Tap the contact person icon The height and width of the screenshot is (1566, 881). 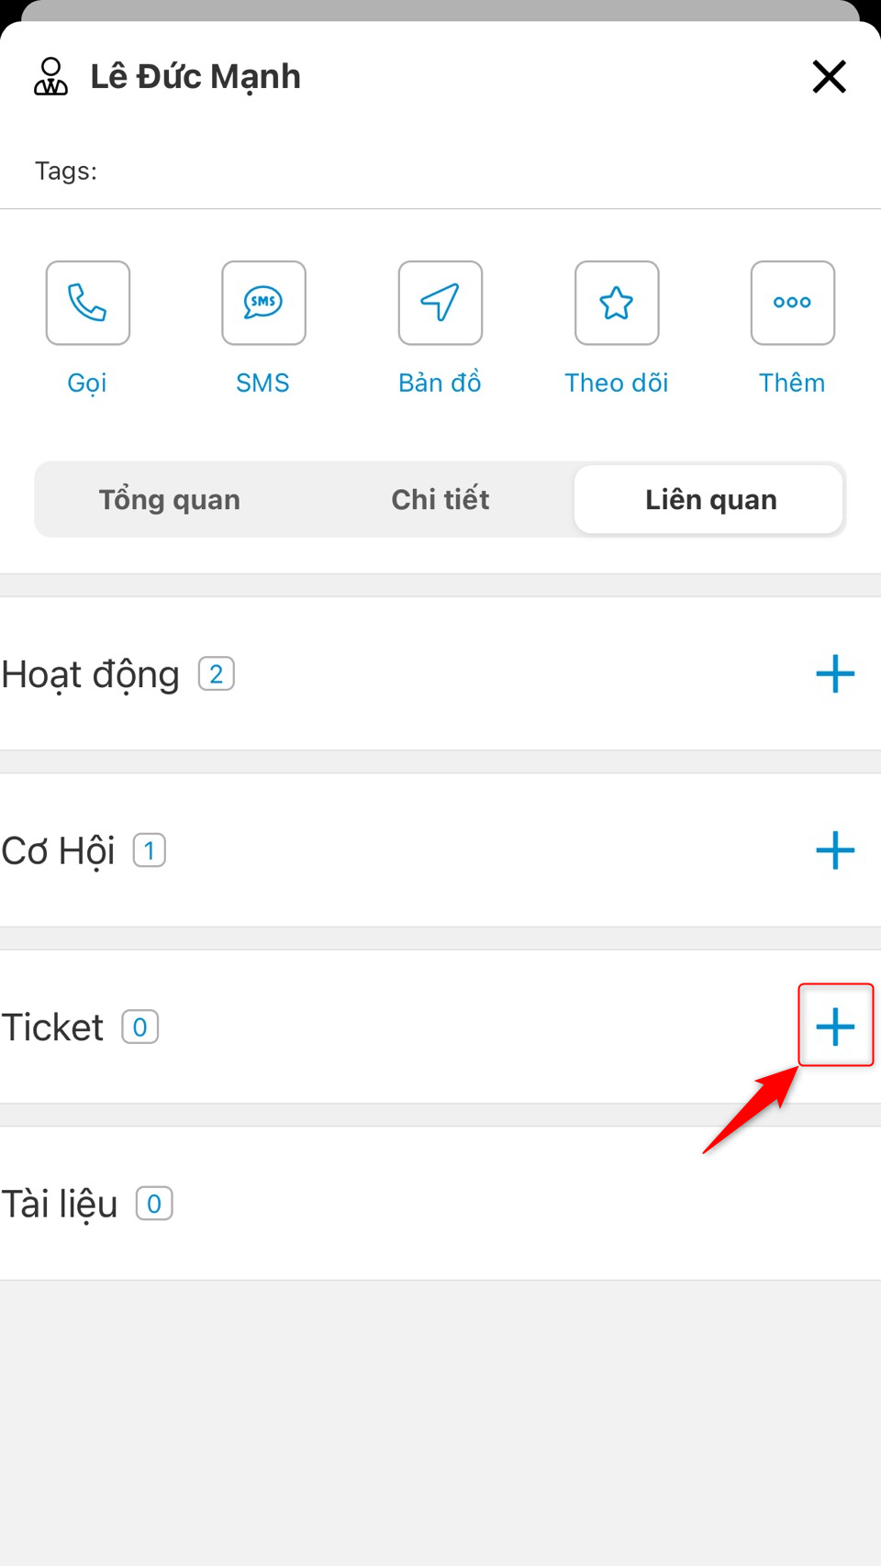pyautogui.click(x=50, y=77)
